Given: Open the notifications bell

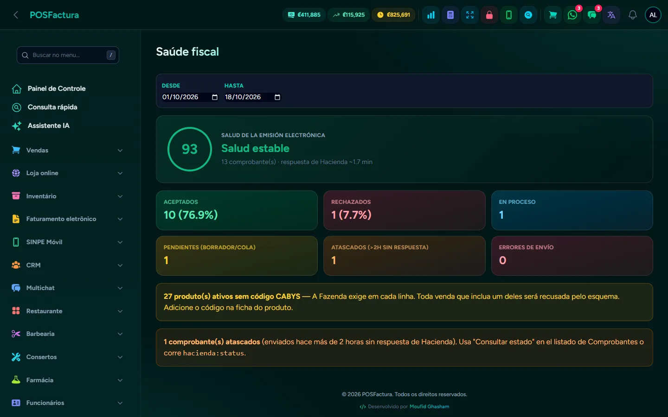Looking at the screenshot, I should click(x=633, y=15).
